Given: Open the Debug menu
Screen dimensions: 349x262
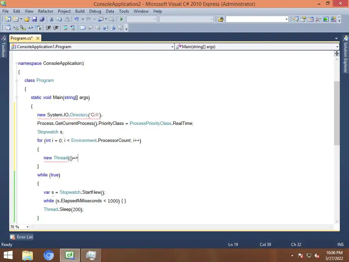Looking at the screenshot, I should (95, 11).
